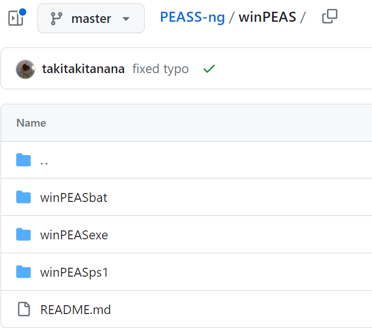The height and width of the screenshot is (328, 372).
Task: Click the README.md file icon
Action: click(23, 309)
